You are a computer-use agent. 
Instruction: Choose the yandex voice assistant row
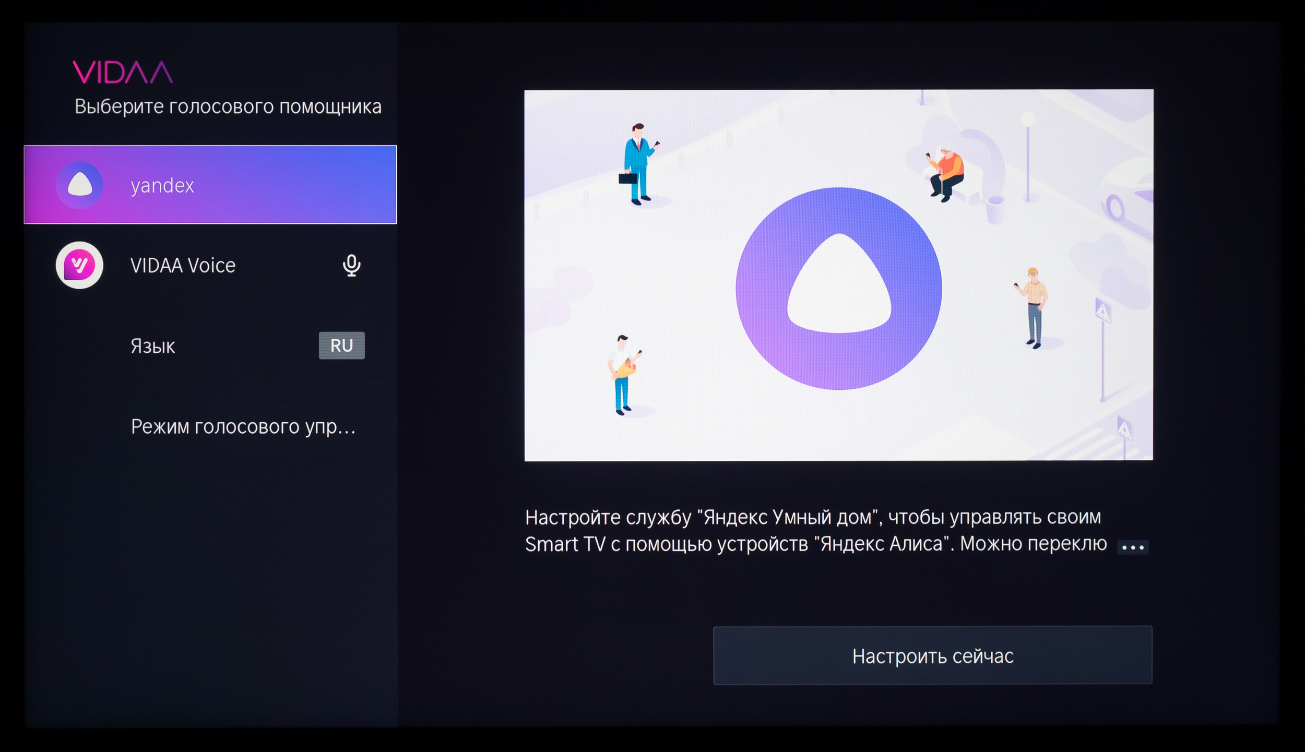pos(210,185)
